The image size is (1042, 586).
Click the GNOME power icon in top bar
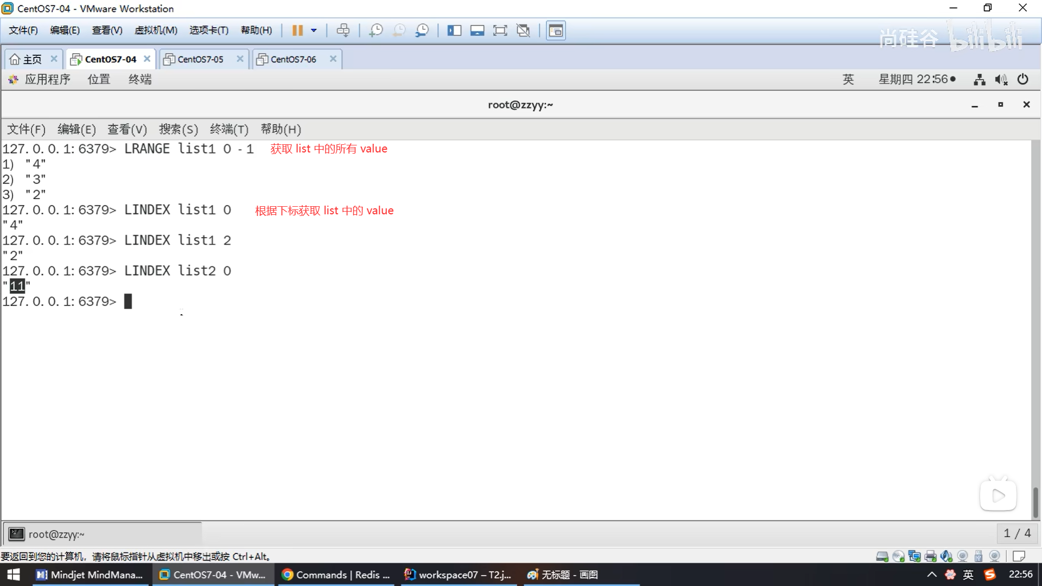tap(1022, 79)
